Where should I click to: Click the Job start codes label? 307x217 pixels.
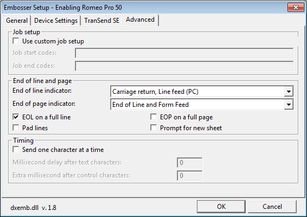coord(34,53)
